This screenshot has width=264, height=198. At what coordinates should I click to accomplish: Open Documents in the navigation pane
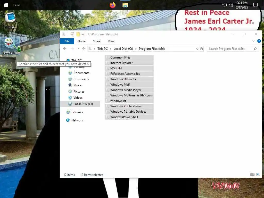(81, 73)
